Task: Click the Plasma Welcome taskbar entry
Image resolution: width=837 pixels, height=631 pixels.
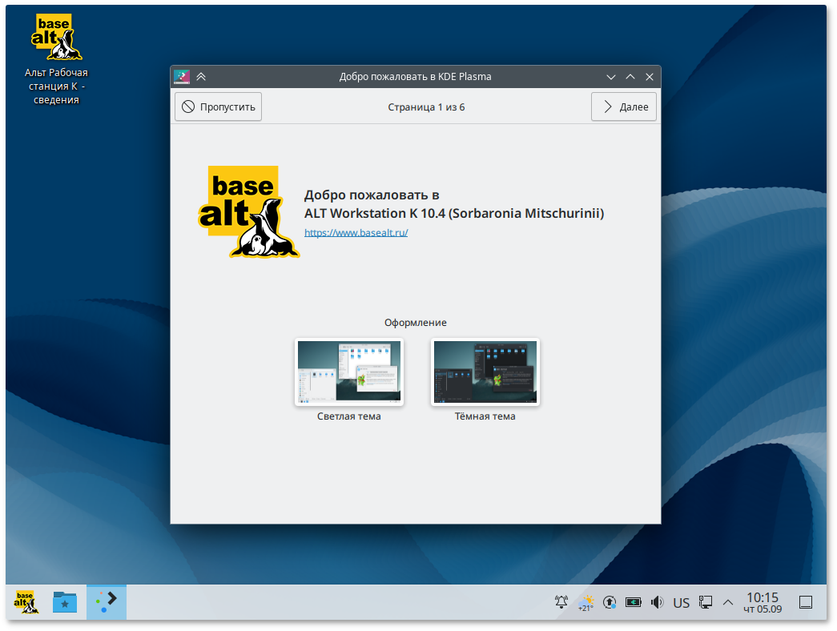Action: [106, 602]
